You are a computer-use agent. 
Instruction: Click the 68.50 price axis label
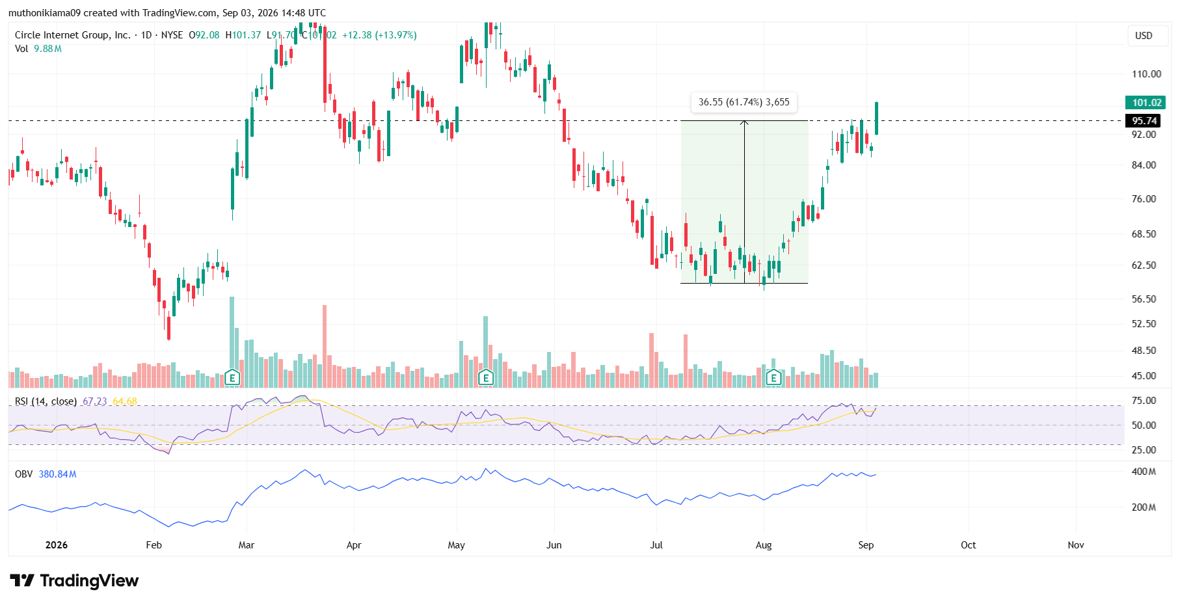1144,234
